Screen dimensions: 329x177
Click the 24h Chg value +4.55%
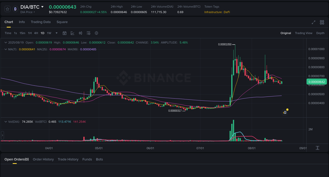[101, 12]
